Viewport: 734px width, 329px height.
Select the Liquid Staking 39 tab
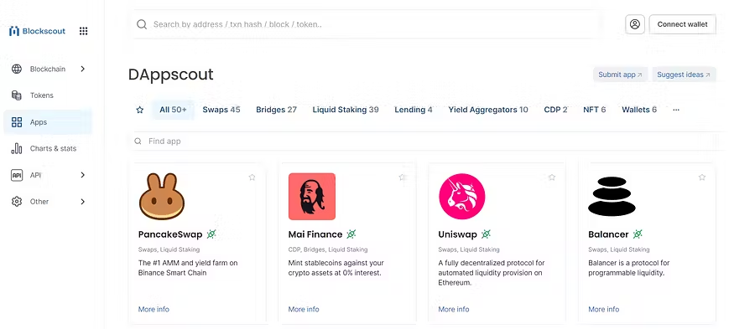click(x=346, y=110)
